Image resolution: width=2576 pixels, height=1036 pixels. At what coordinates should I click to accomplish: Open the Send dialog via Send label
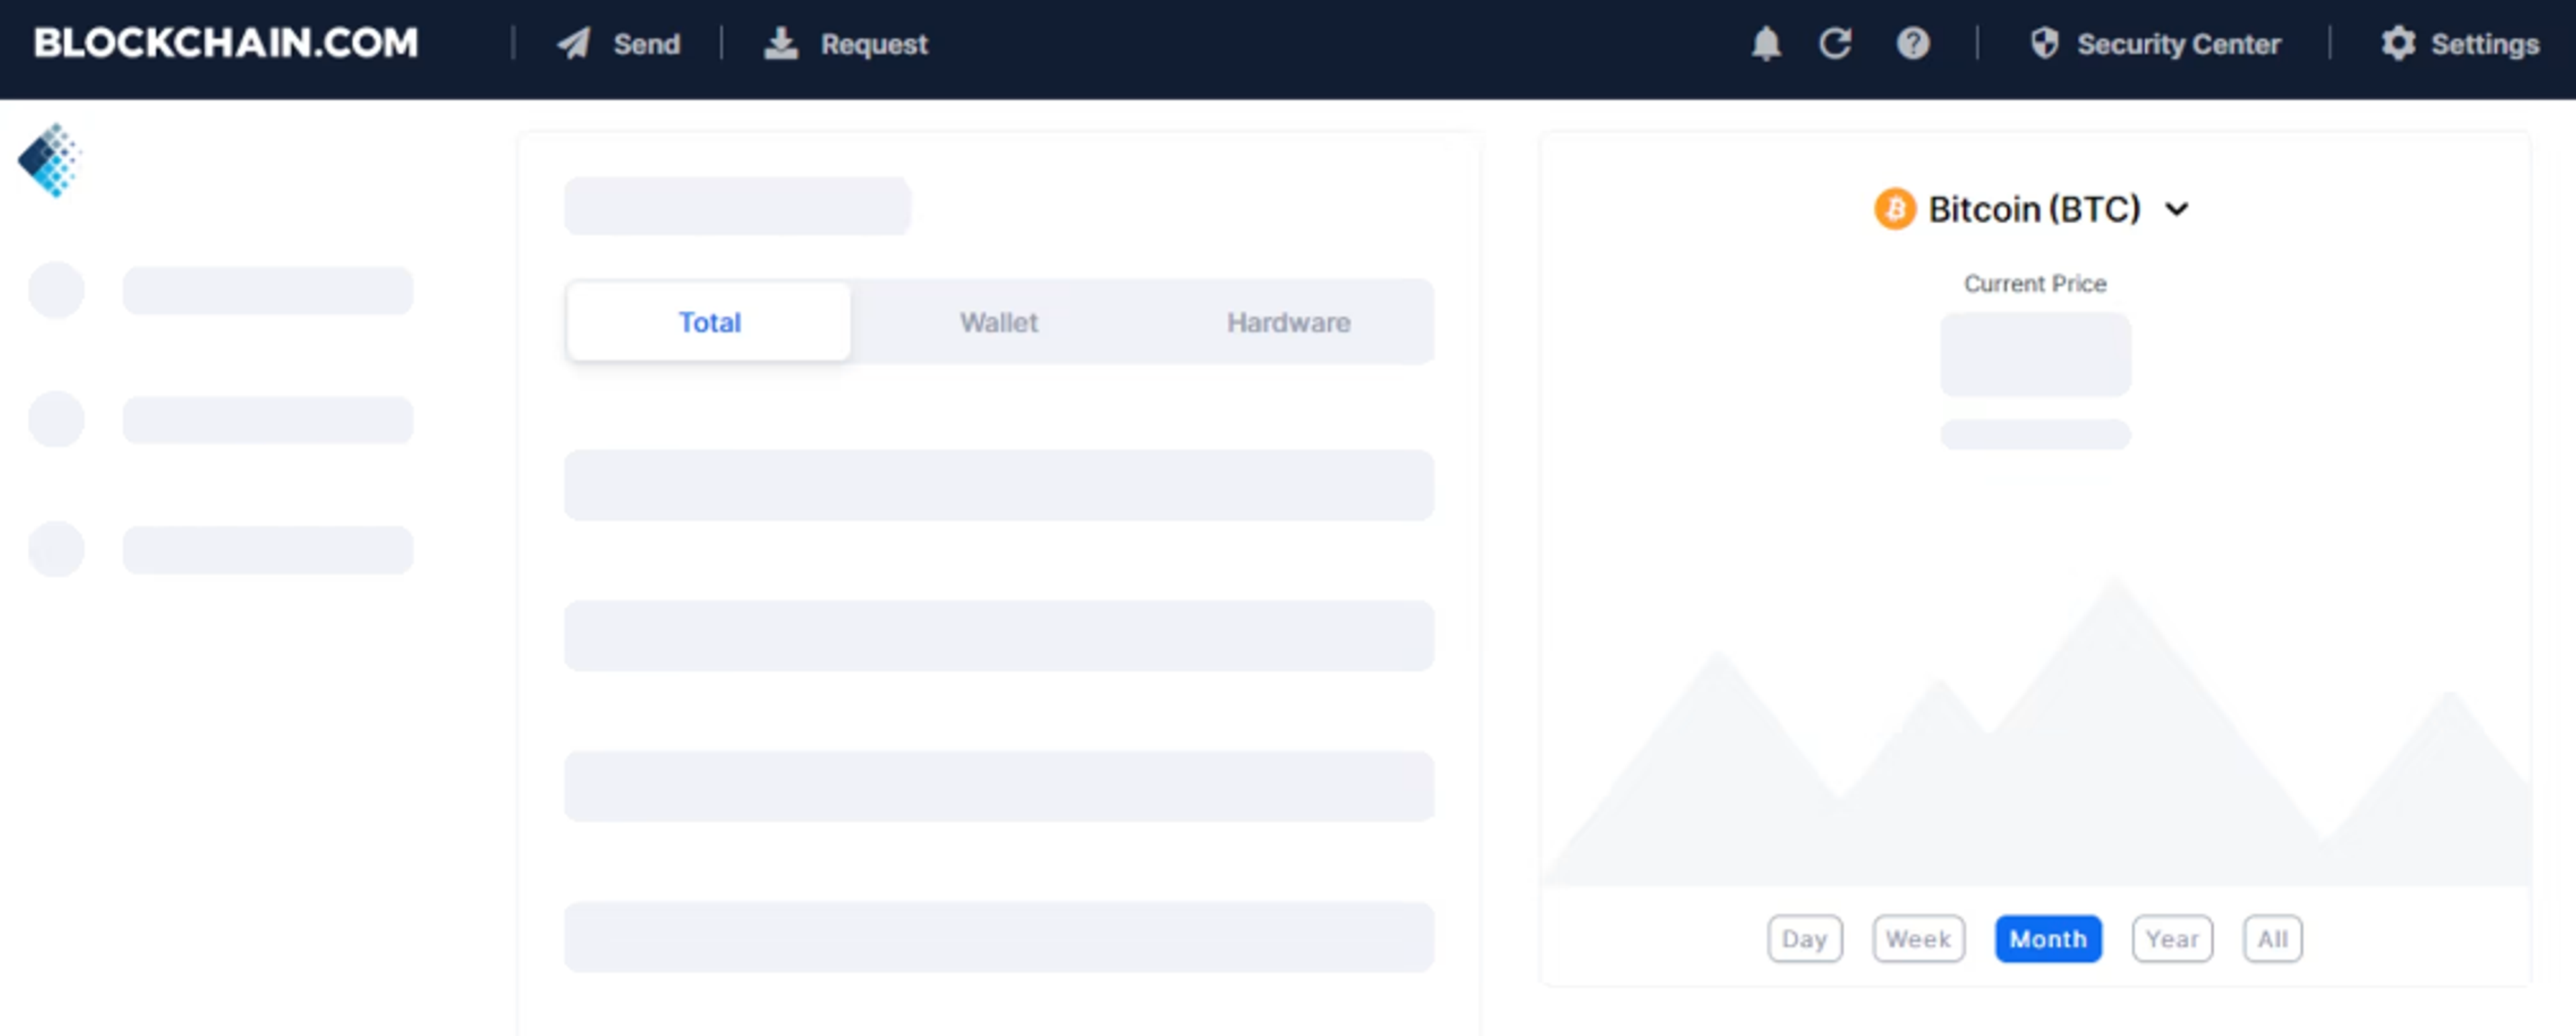(646, 44)
